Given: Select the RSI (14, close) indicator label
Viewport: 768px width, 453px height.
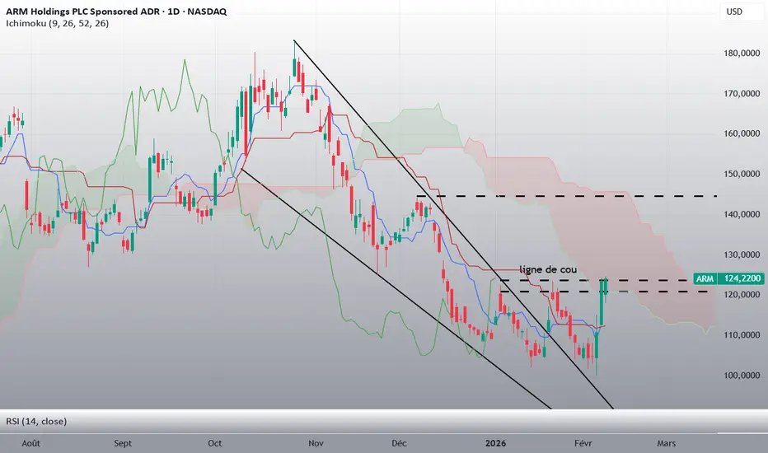Looking at the screenshot, I should click(x=36, y=421).
